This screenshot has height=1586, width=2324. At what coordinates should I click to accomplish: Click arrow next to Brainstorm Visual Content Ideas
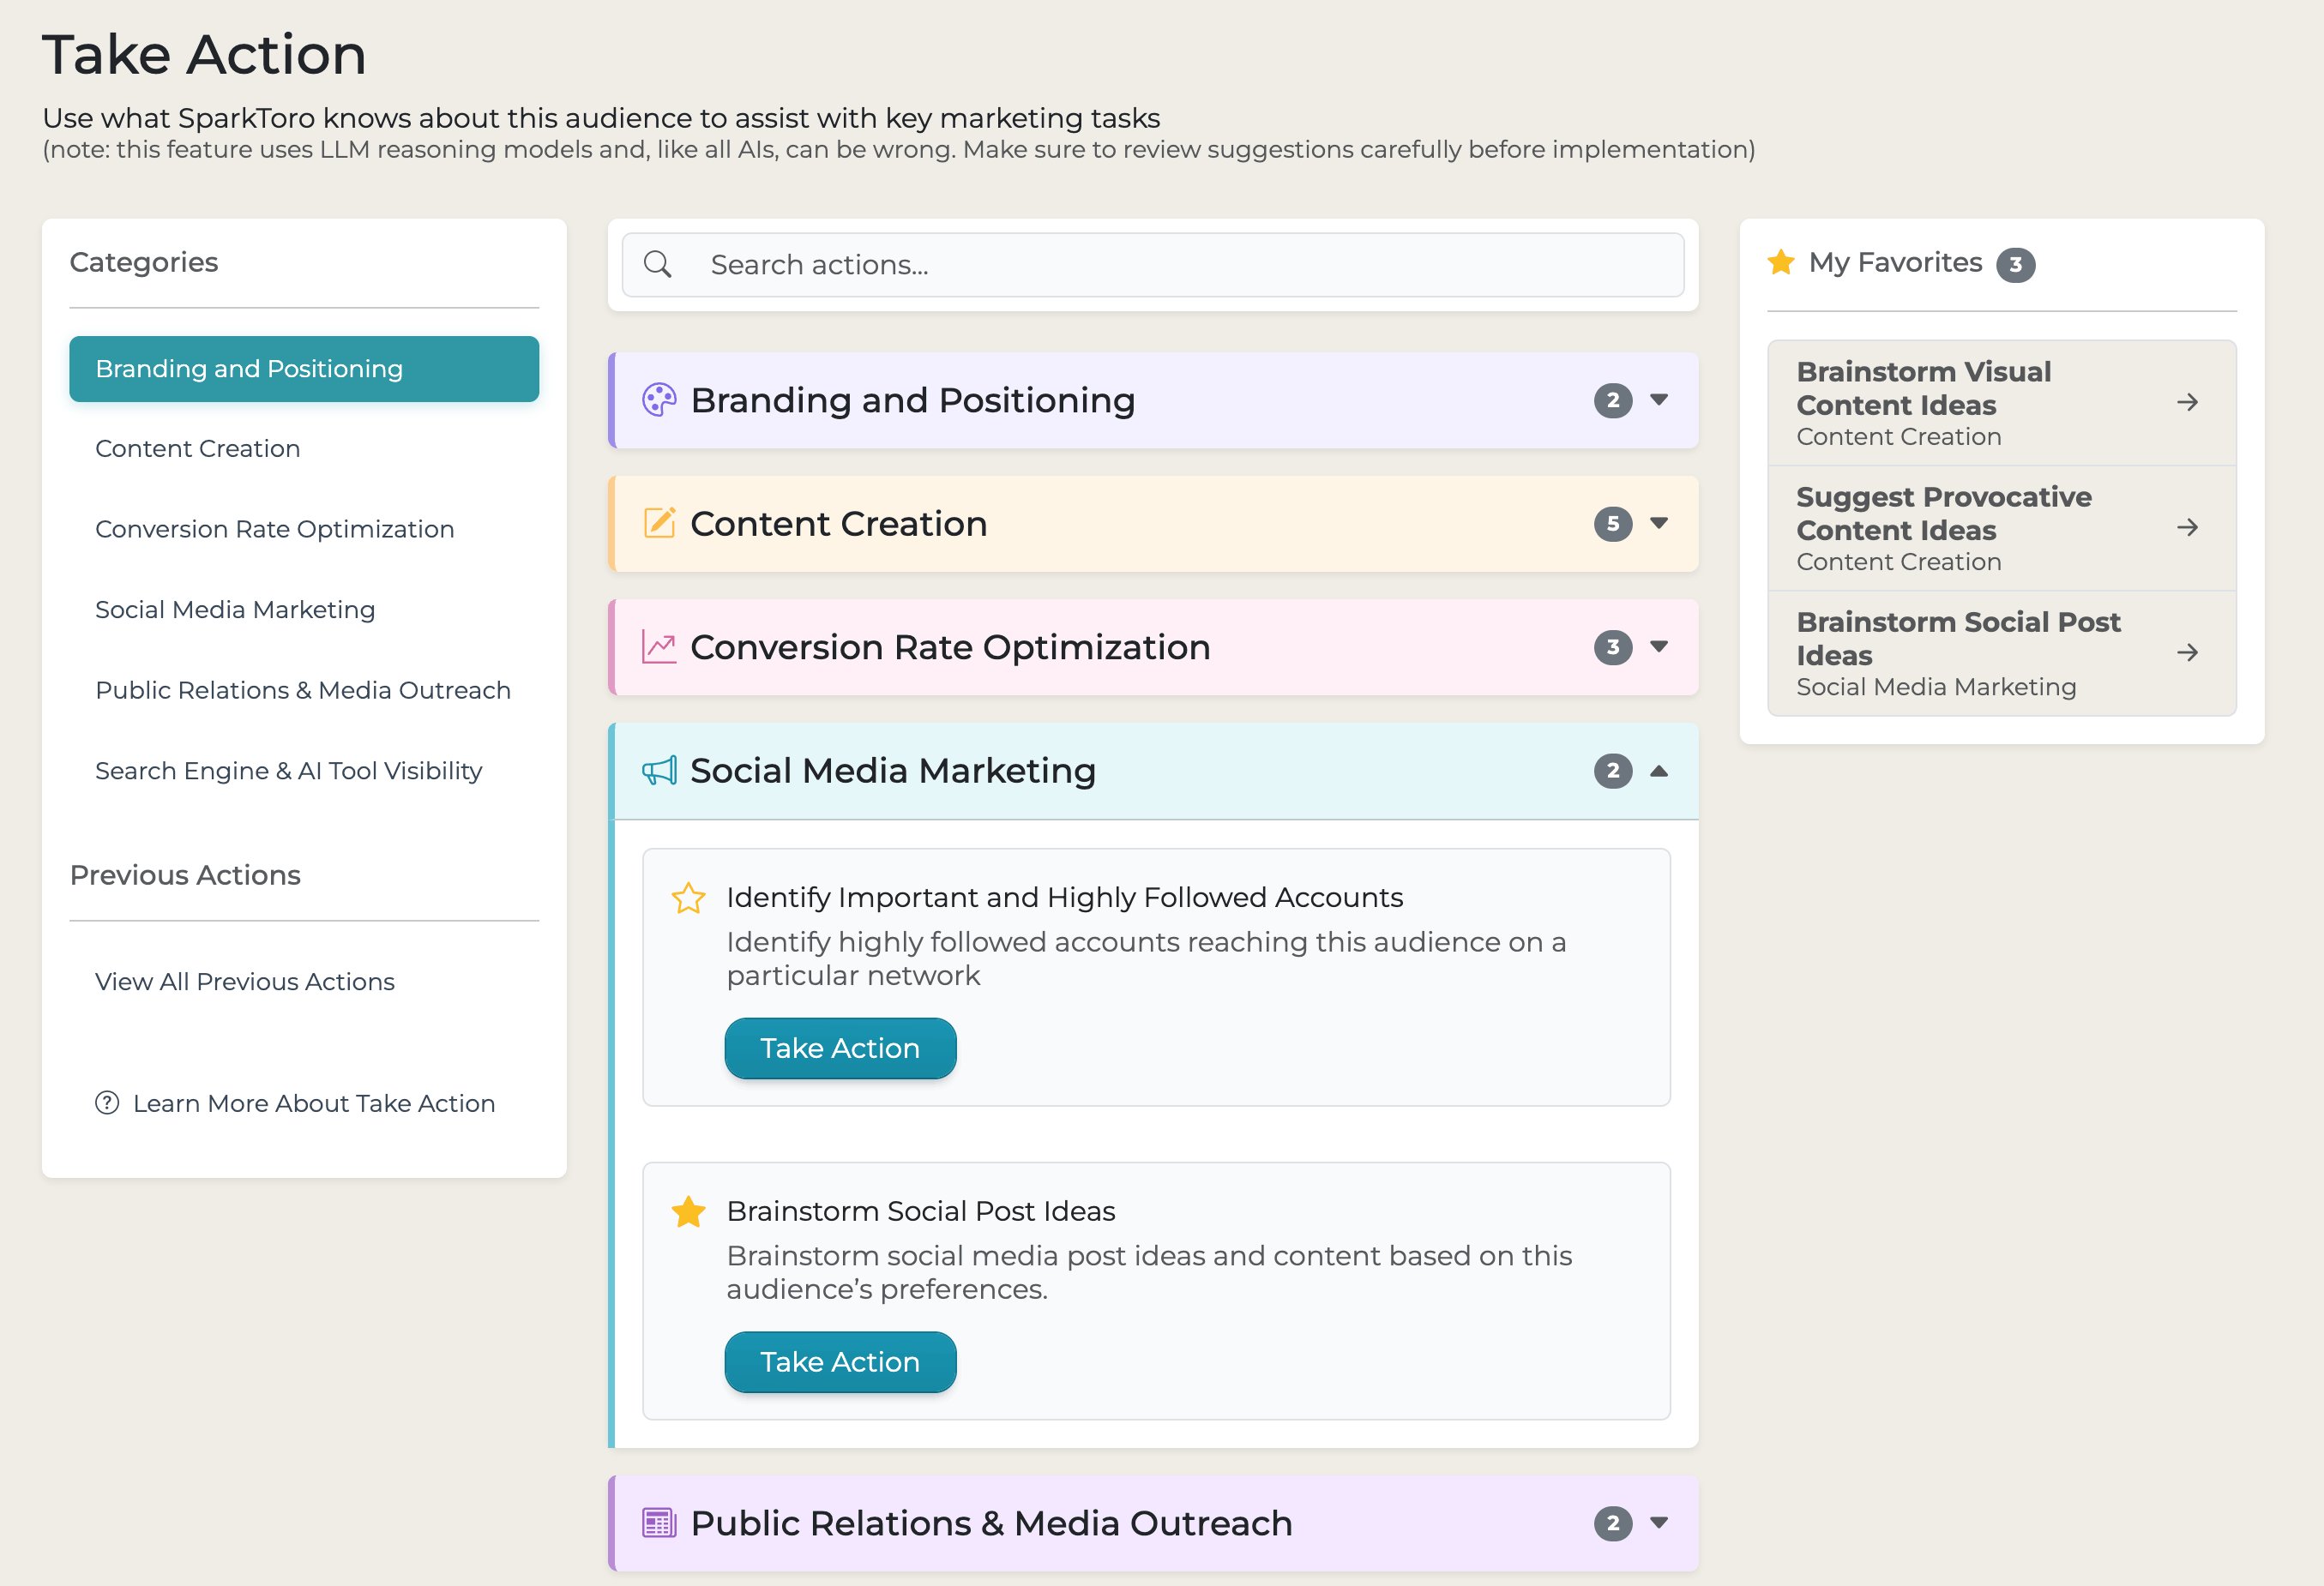pos(2187,402)
